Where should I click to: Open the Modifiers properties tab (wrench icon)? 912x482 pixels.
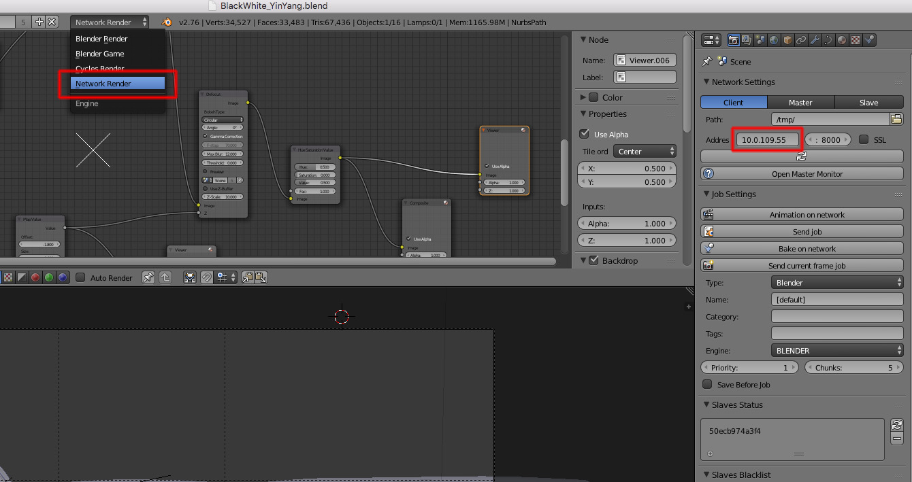click(815, 40)
